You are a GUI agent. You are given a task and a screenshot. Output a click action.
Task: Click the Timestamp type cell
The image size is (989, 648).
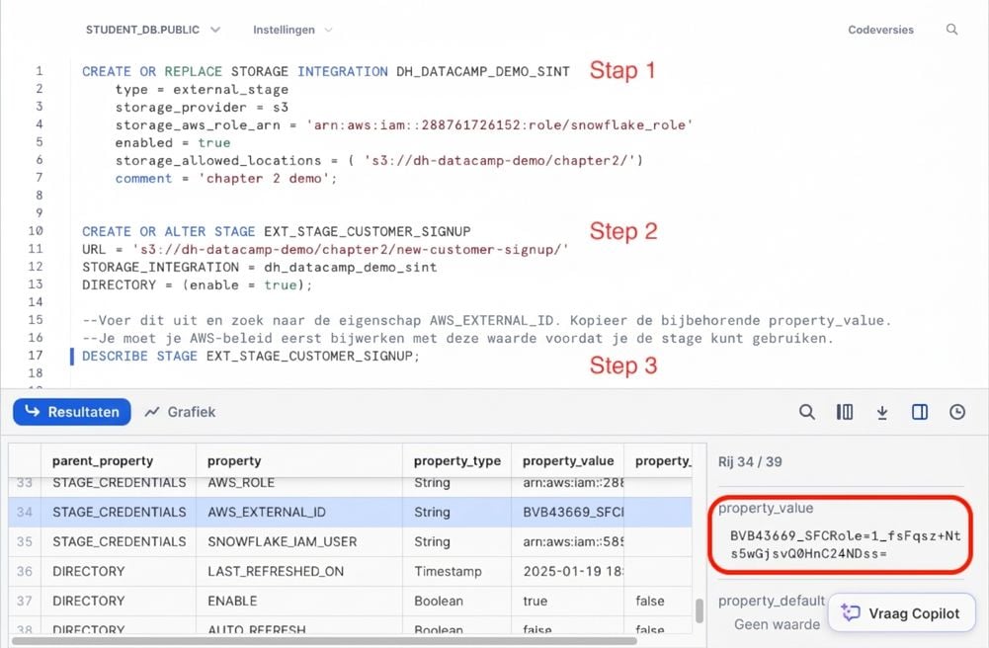pos(456,571)
